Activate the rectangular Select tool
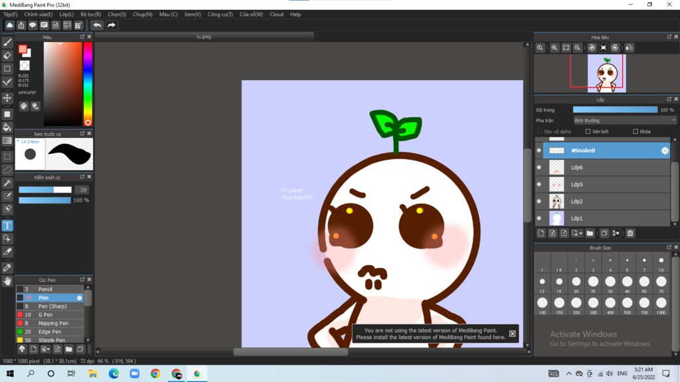Viewport: 680px width, 382px height. (7, 157)
